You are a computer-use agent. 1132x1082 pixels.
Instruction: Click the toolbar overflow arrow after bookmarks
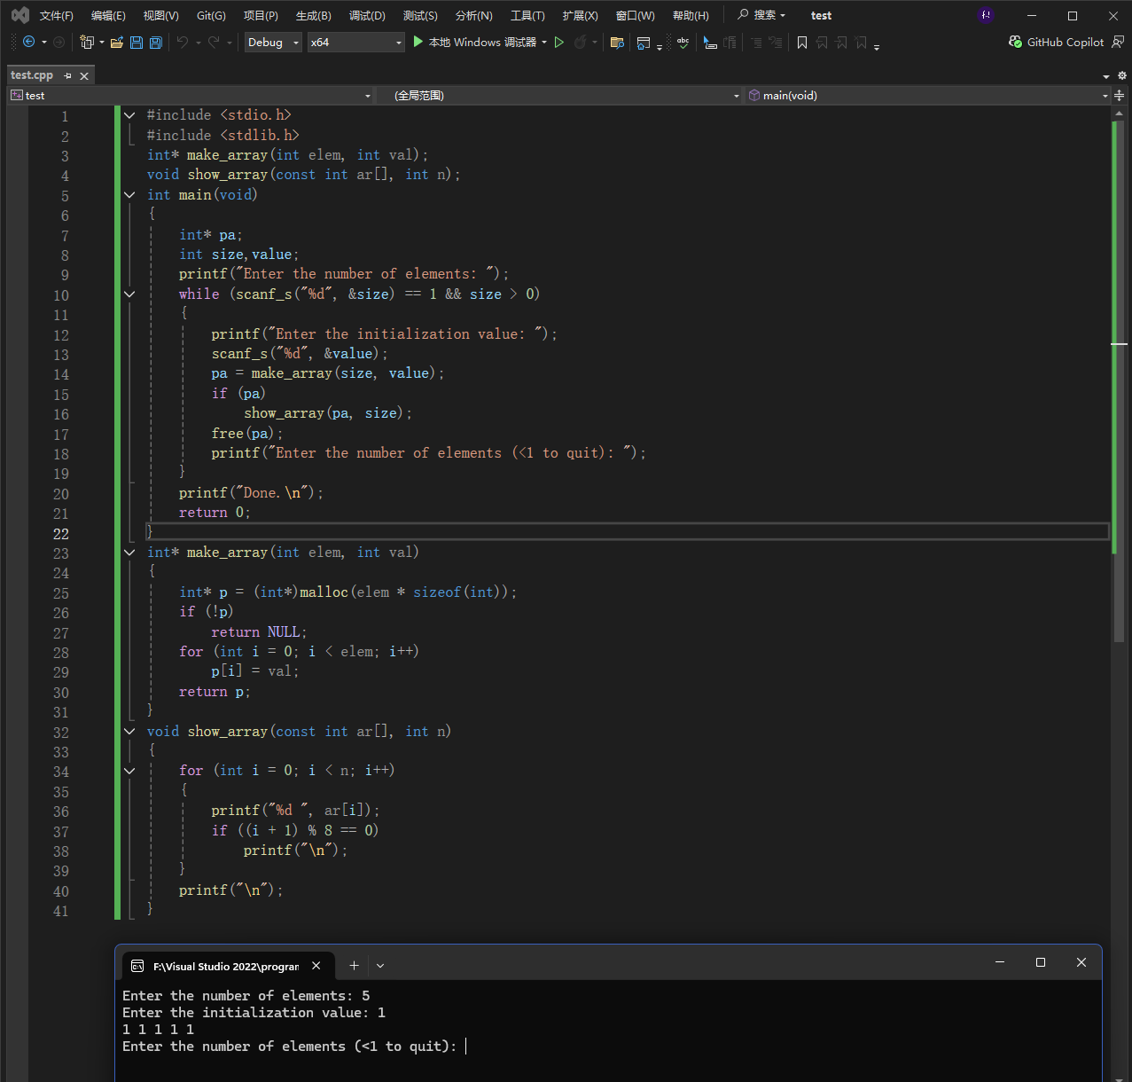click(877, 46)
